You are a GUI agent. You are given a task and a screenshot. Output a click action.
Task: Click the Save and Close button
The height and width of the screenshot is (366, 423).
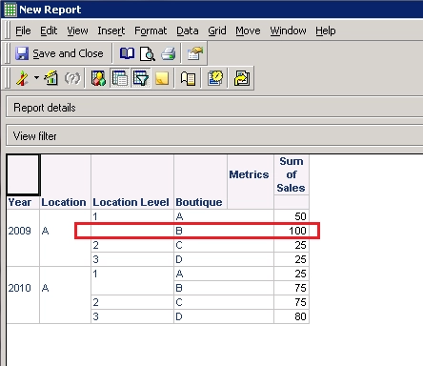[60, 53]
